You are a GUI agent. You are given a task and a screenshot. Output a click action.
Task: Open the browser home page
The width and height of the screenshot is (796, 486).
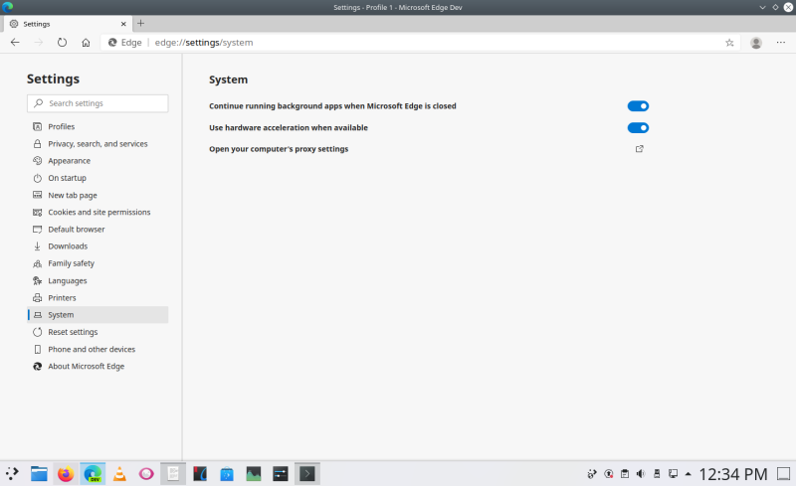point(86,43)
